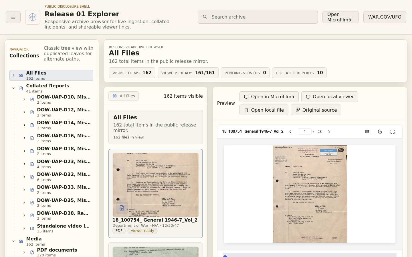This screenshot has height=257, width=412.
Task: Click the Collated Reports document icon
Action: click(x=21, y=88)
